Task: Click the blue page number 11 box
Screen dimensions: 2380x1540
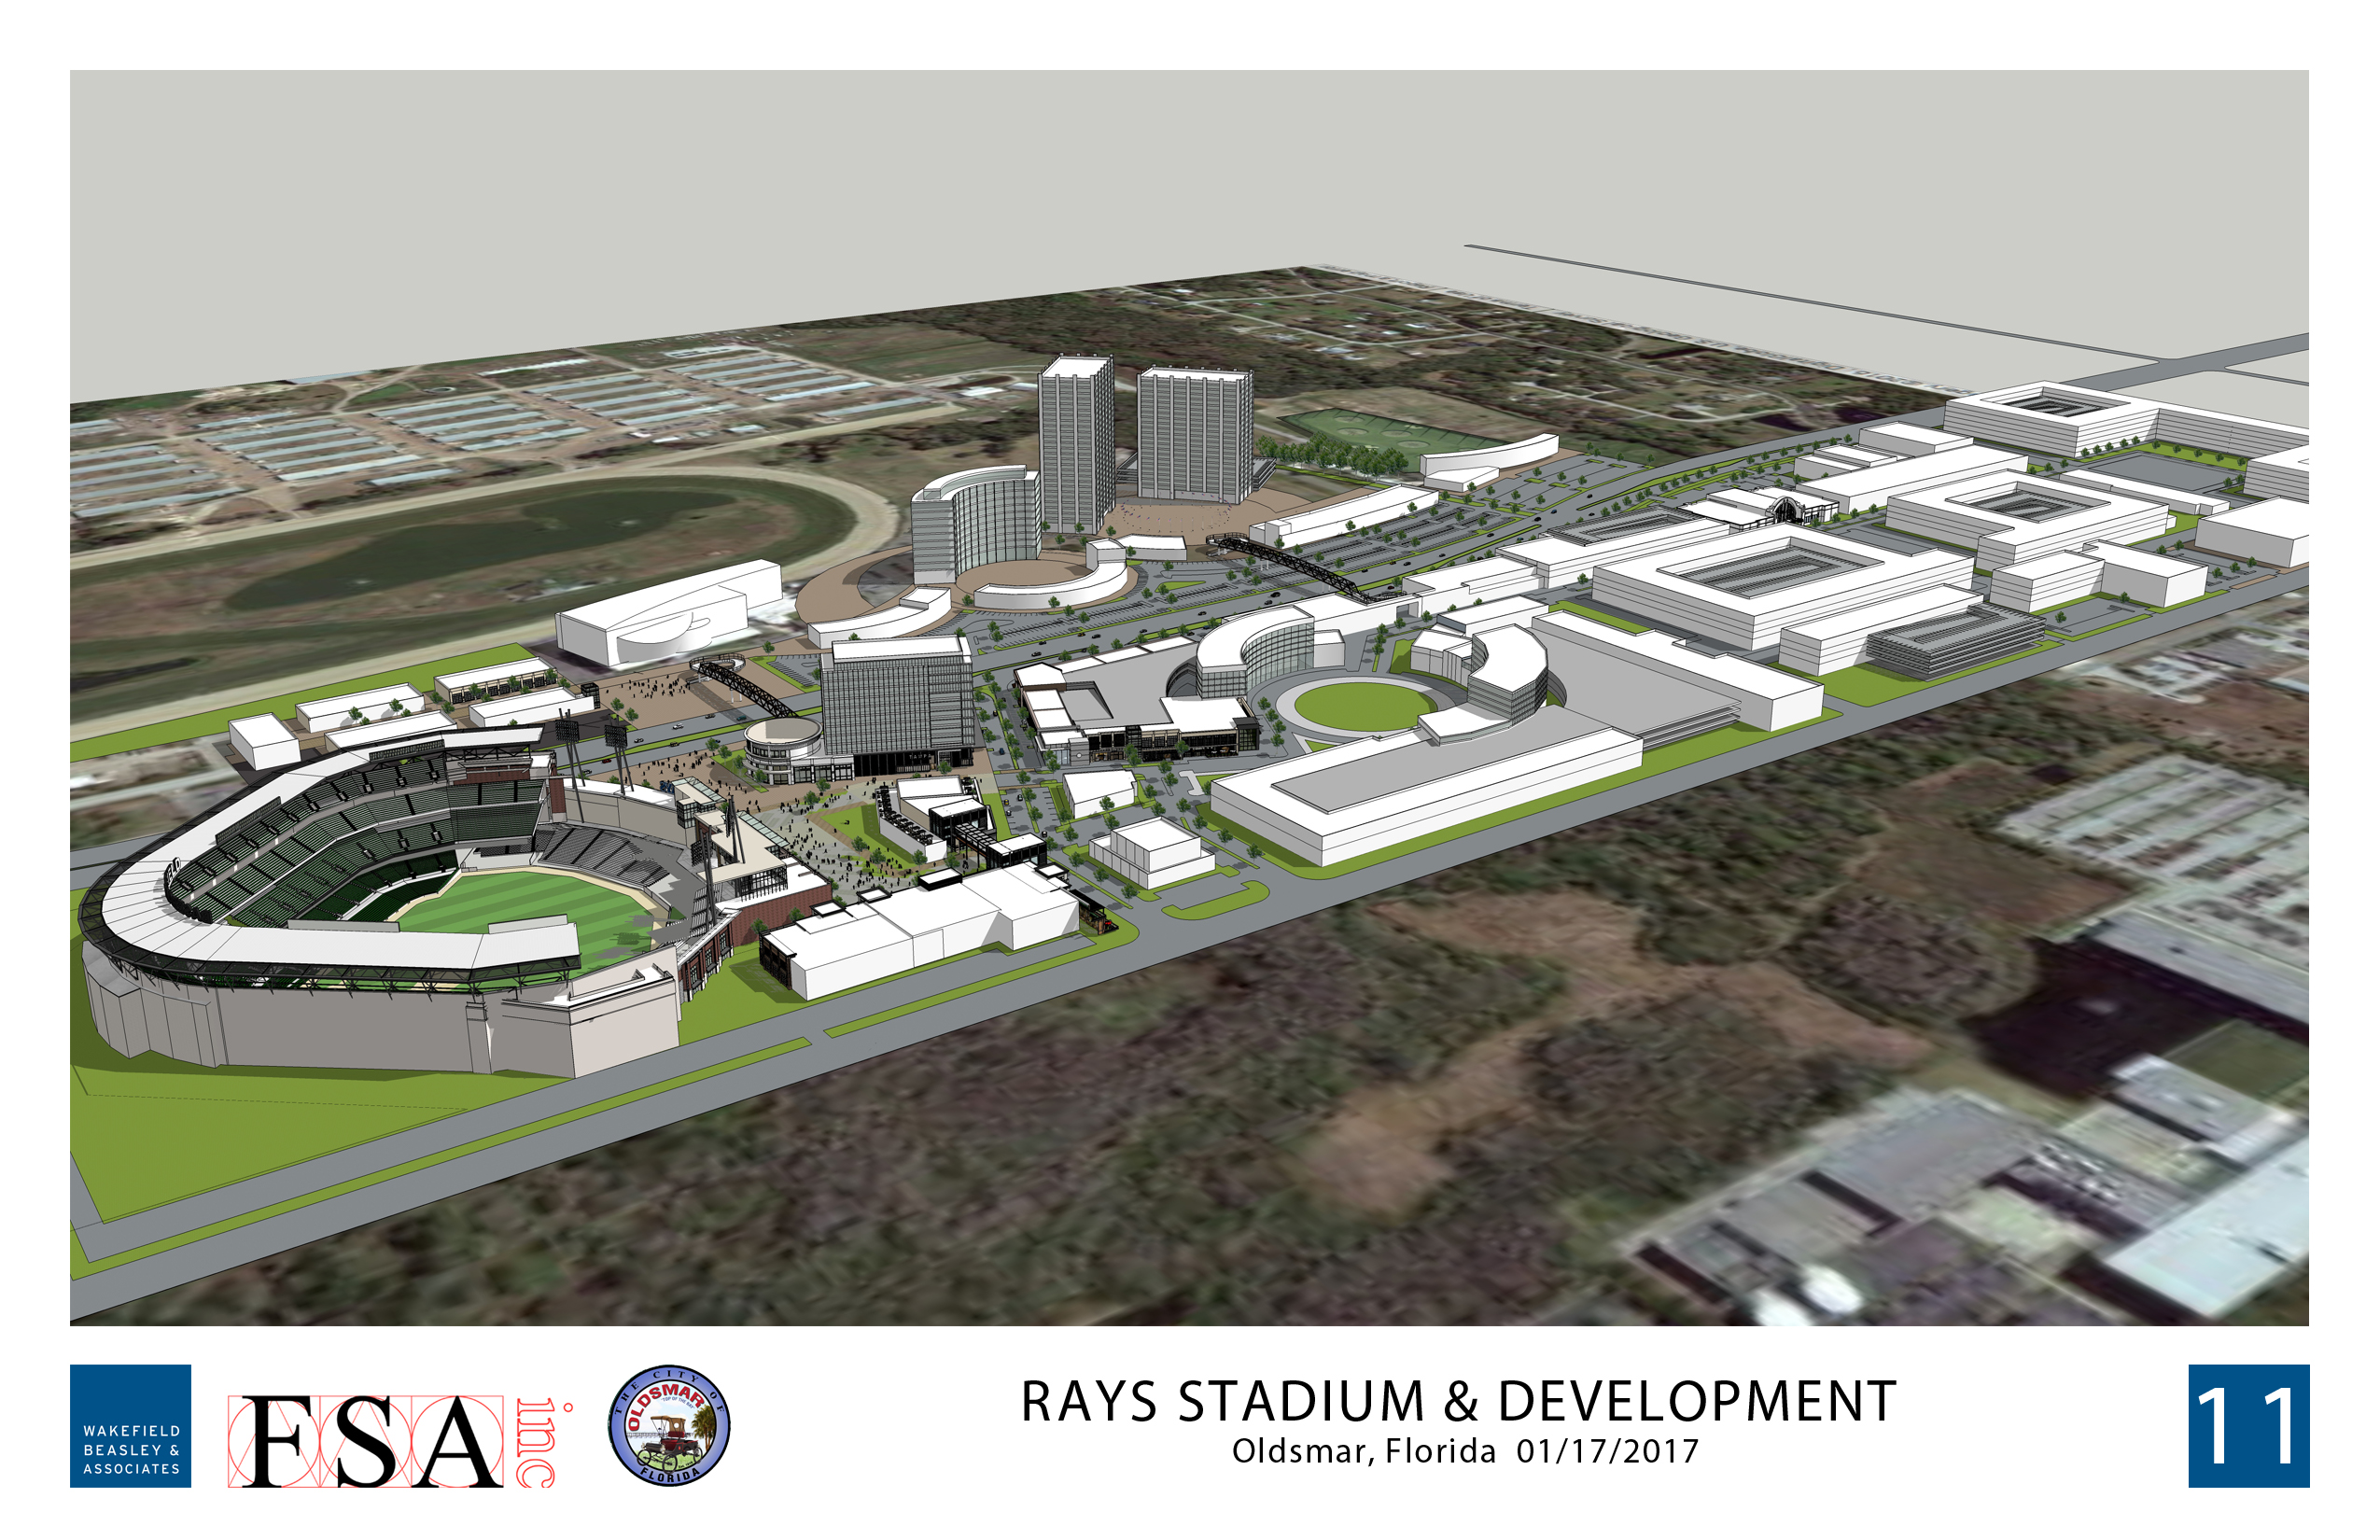Action: pyautogui.click(x=2248, y=1425)
